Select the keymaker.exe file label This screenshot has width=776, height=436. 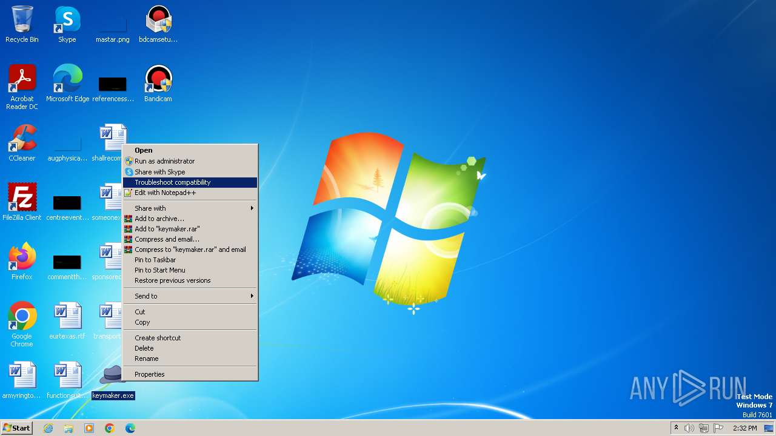[113, 395]
